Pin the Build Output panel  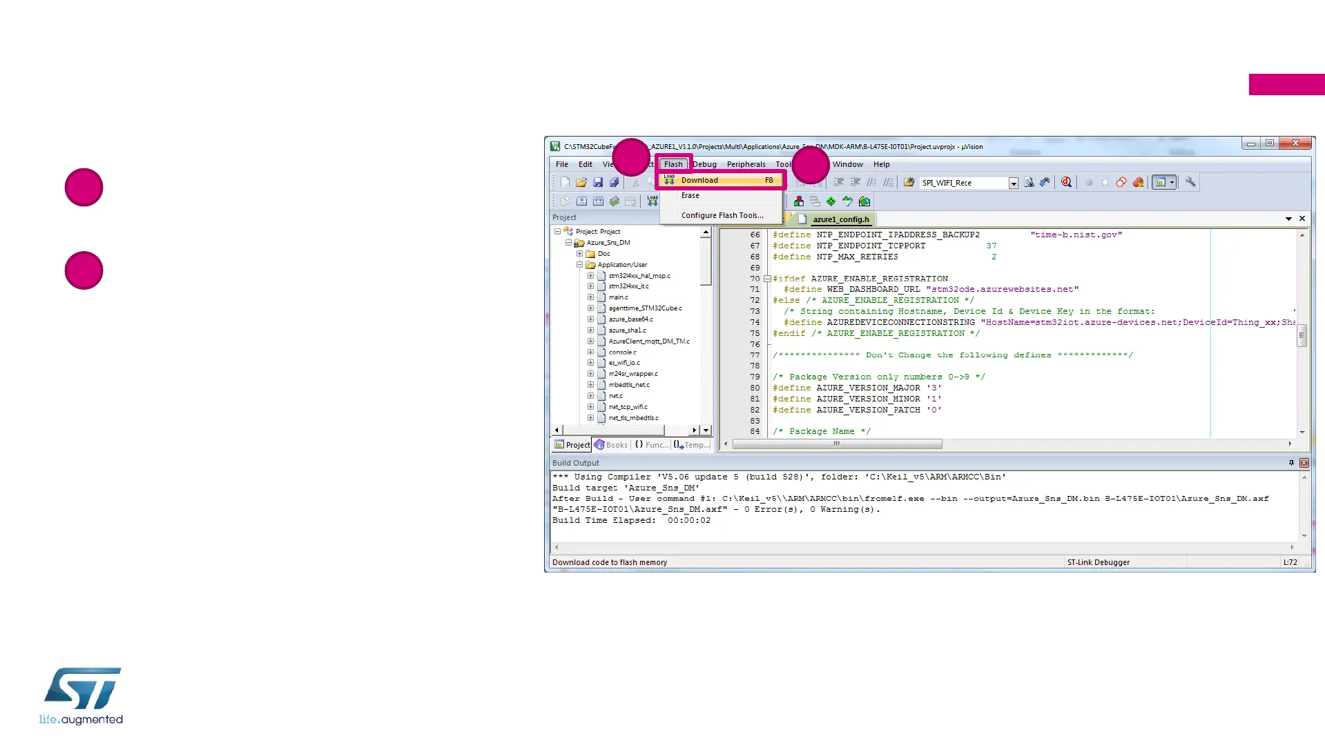tap(1291, 463)
